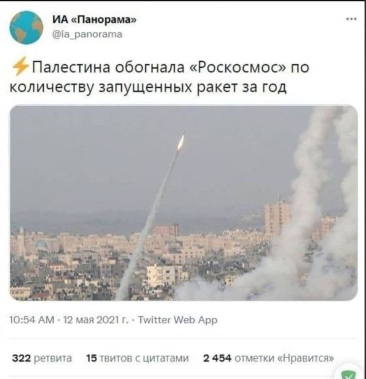View the 322 ретвита list

coord(42,358)
